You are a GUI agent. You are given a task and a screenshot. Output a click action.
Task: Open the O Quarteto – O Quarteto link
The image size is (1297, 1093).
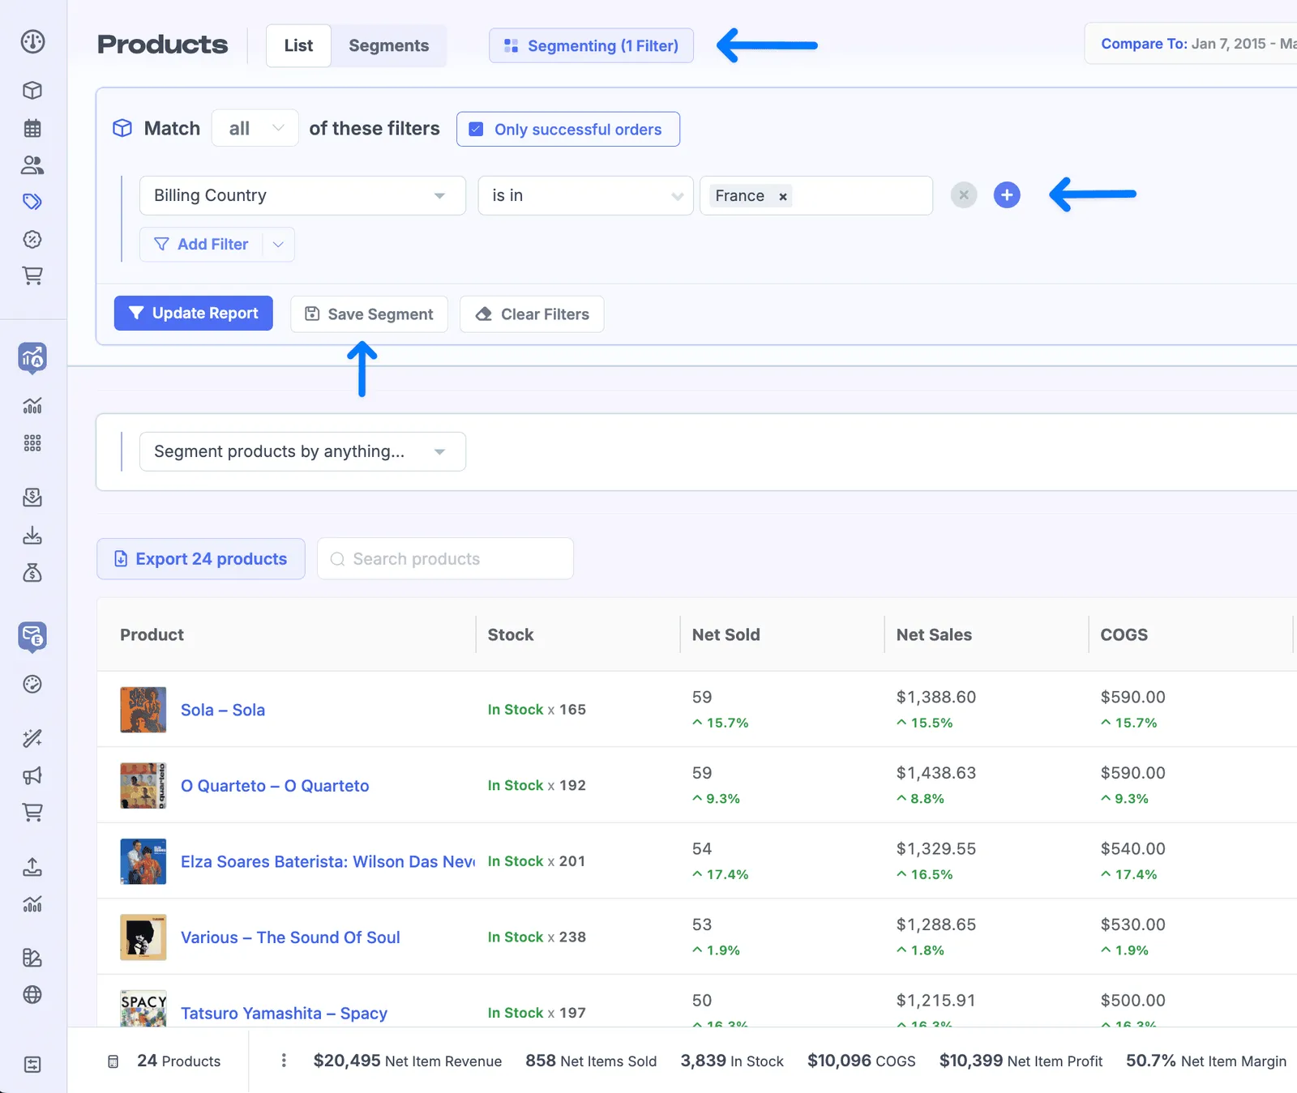point(275,786)
